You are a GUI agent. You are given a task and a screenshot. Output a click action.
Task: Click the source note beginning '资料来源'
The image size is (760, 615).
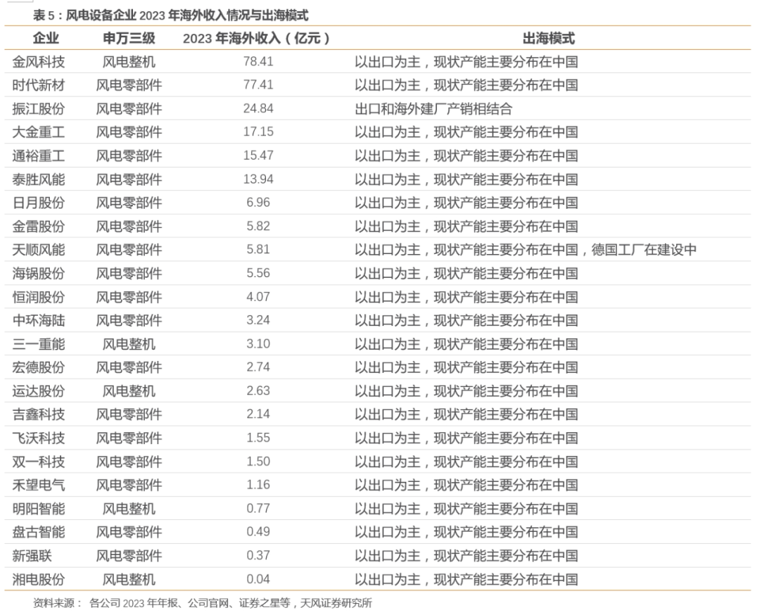tap(203, 603)
